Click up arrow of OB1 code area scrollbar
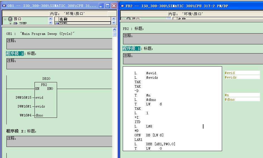 click(114, 30)
